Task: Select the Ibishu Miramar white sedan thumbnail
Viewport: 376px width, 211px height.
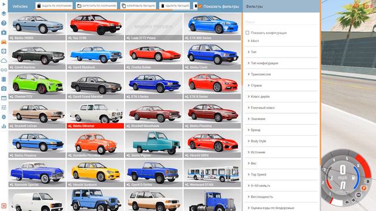Action: click(95, 115)
